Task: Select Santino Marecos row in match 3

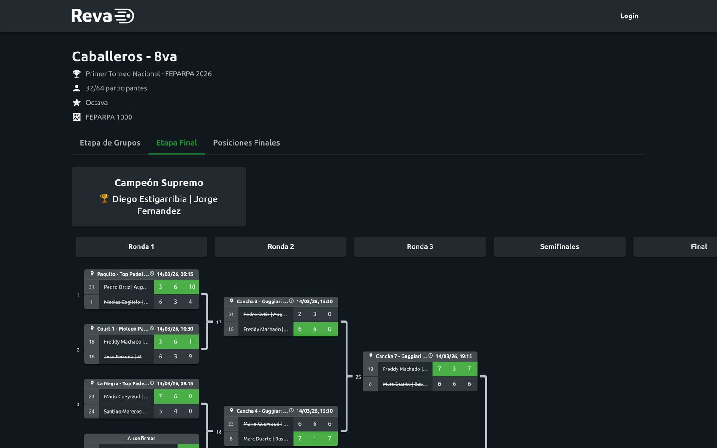Action: point(141,411)
